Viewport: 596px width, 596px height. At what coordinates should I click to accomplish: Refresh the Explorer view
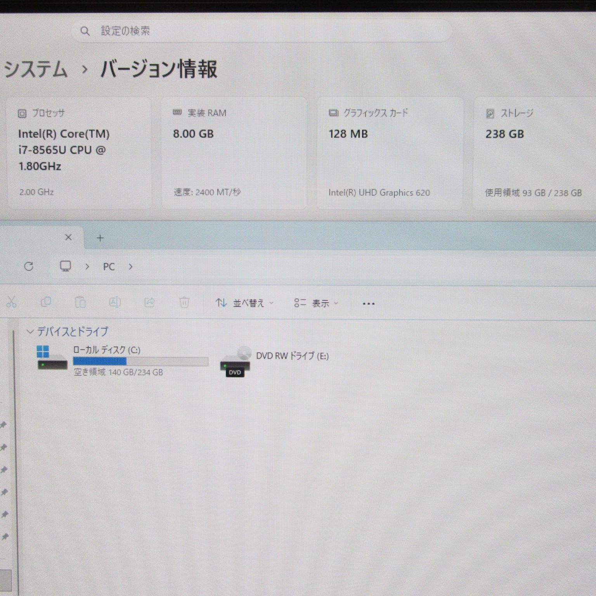29,266
